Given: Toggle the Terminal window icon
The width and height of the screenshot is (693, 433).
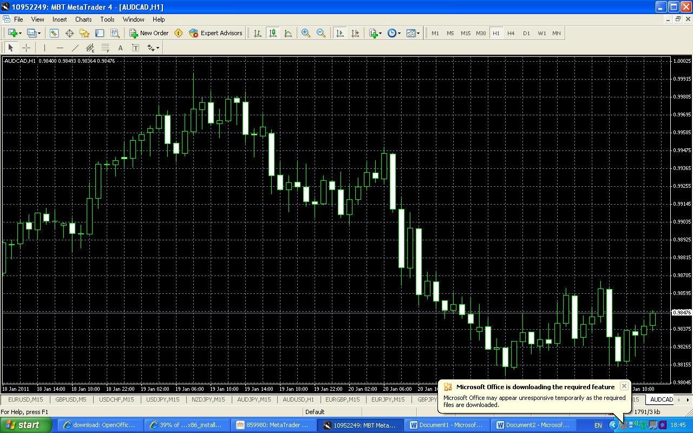Looking at the screenshot, I should pos(100,33).
